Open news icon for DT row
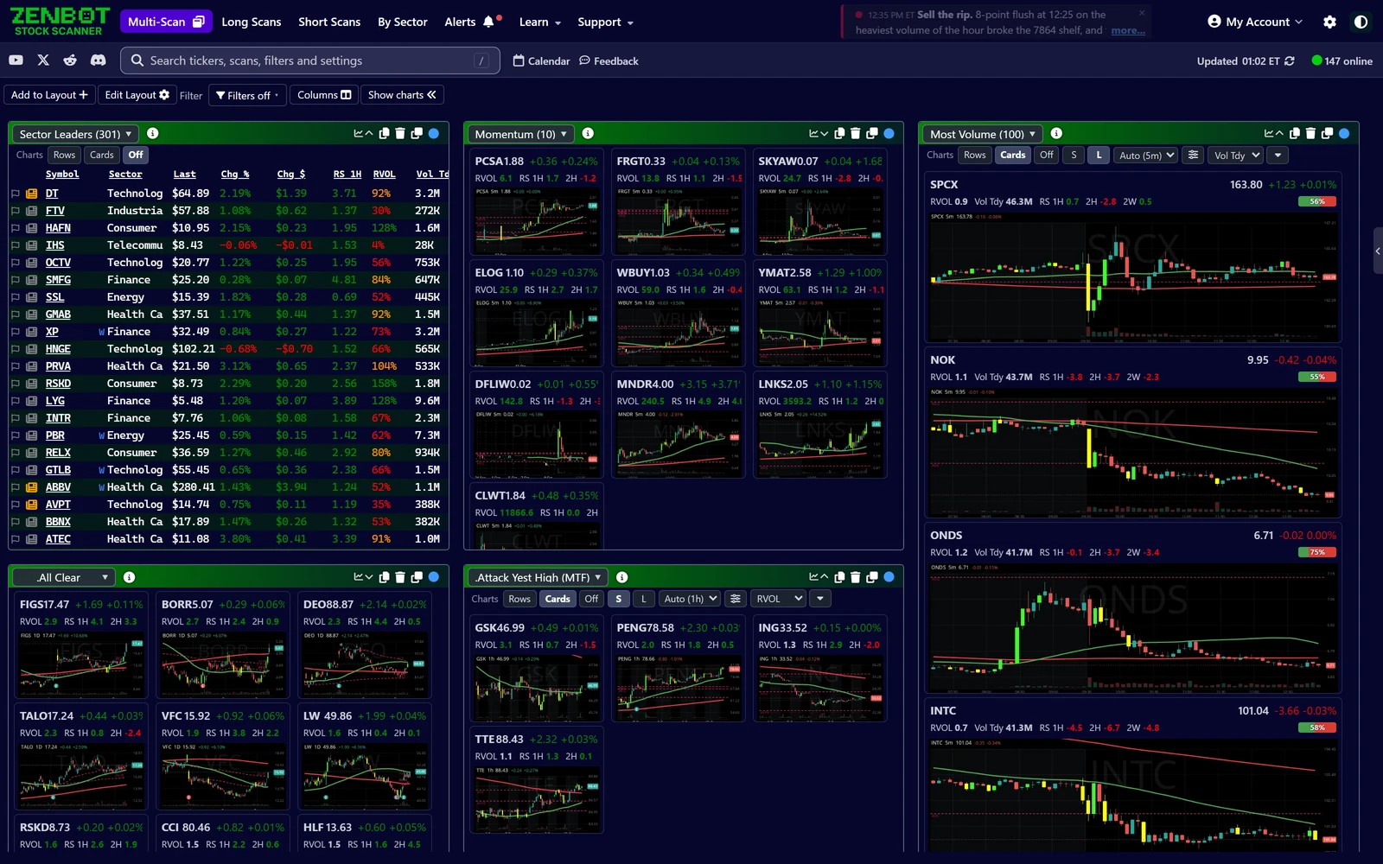 (31, 194)
